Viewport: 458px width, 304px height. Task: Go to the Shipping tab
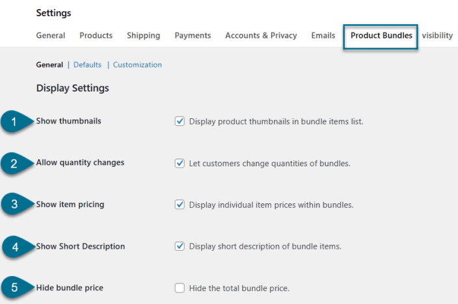pos(143,36)
